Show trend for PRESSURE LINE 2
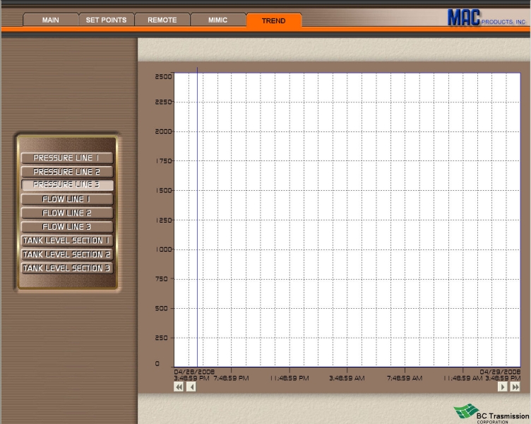531x424 pixels. click(66, 172)
